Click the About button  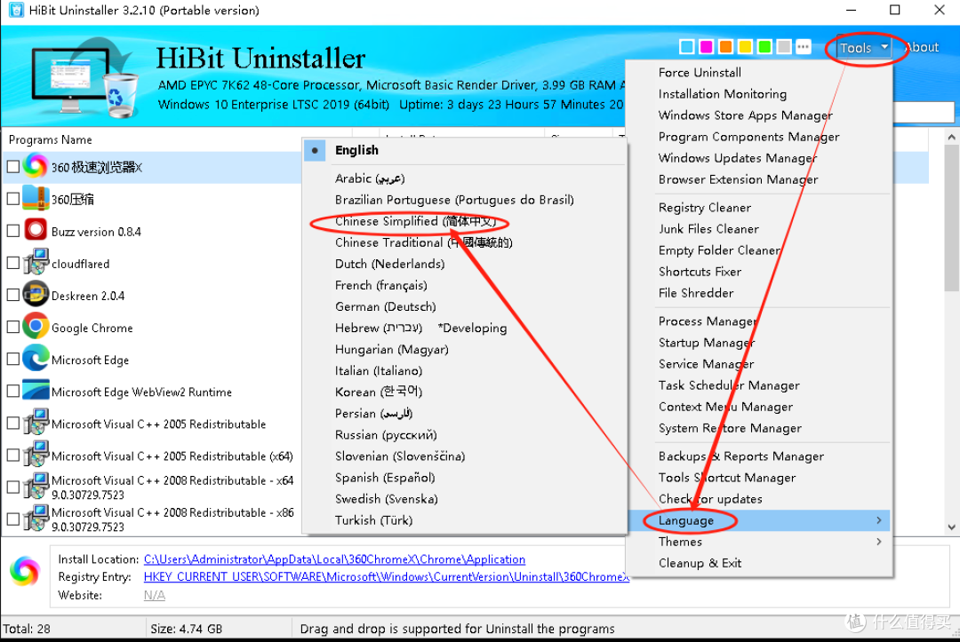coord(922,47)
